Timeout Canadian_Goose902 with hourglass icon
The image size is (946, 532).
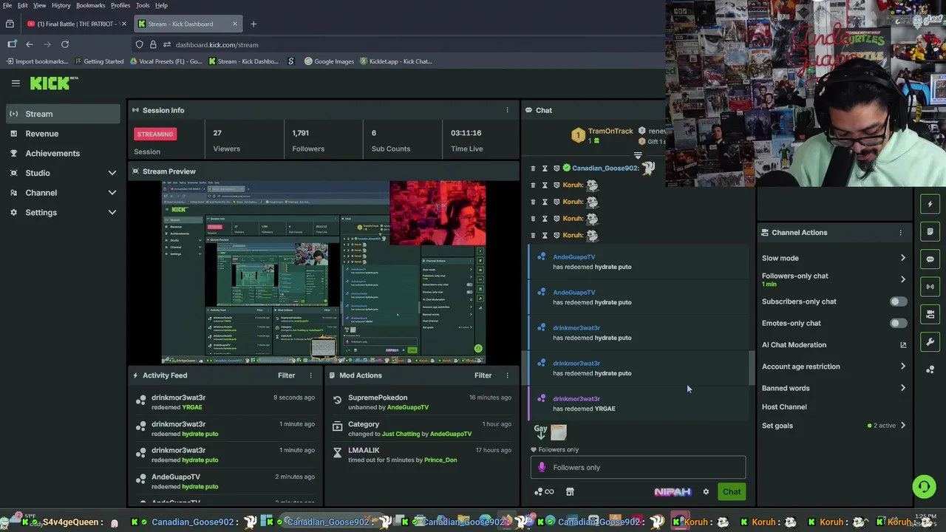coord(545,168)
